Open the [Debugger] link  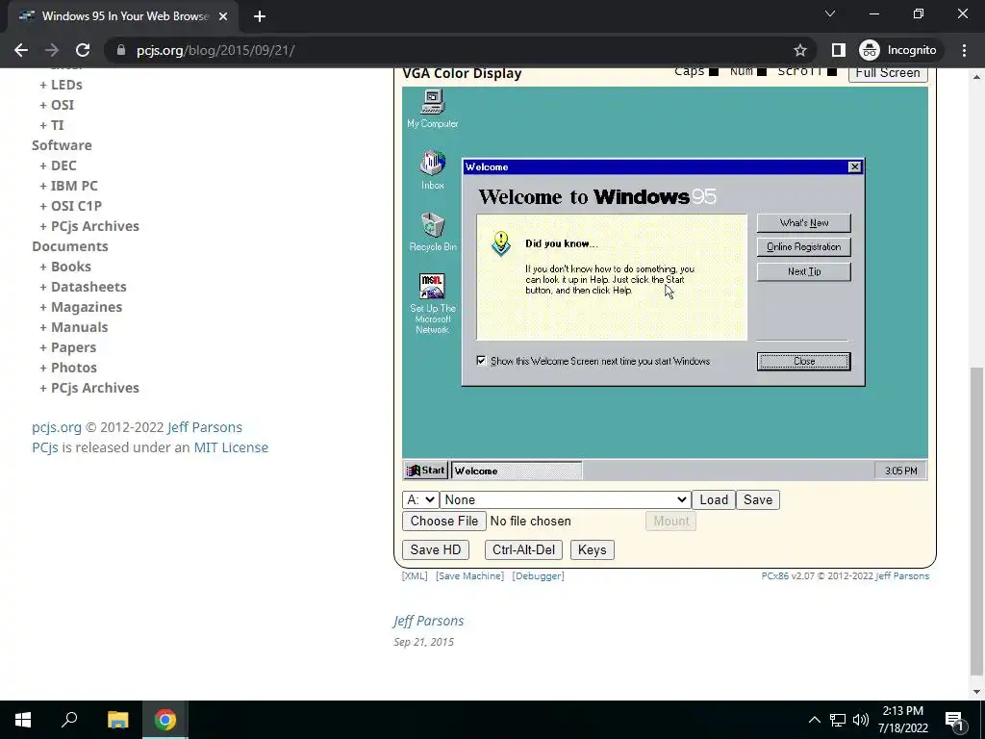coord(539,575)
